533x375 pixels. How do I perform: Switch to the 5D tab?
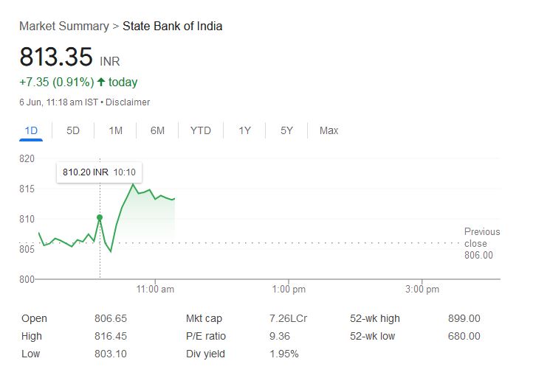click(x=73, y=130)
